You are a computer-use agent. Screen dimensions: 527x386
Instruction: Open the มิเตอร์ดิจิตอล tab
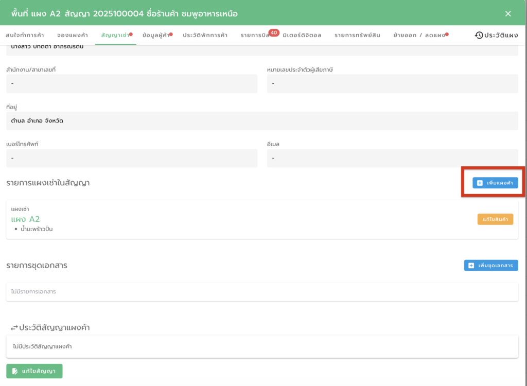(302, 35)
